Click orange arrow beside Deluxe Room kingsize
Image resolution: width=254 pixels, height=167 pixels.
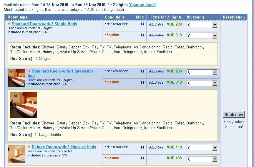29,147
